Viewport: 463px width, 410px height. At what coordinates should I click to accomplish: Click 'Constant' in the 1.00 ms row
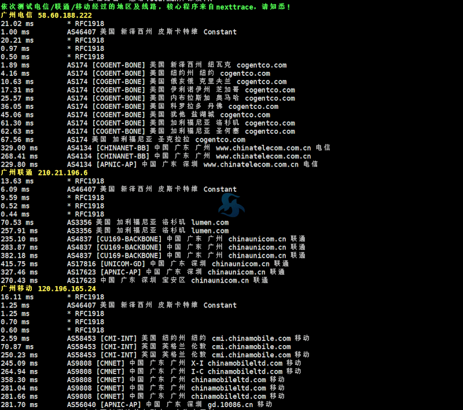[220, 32]
